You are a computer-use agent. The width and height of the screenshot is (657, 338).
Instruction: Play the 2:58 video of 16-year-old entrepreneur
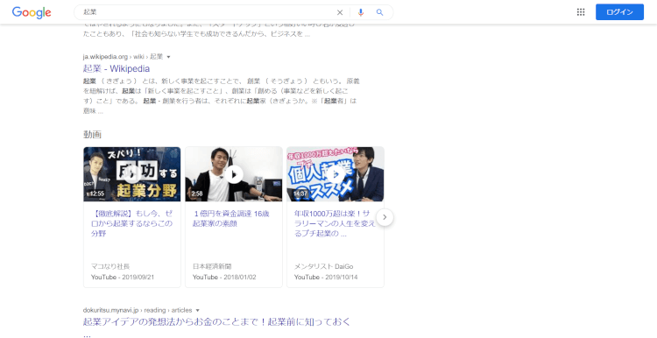234,174
